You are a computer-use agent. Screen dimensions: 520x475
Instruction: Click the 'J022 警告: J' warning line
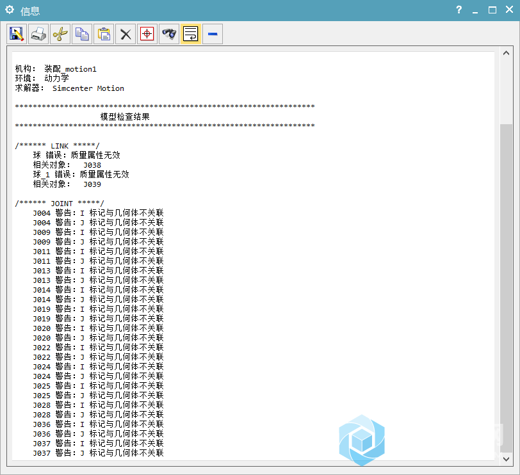(98, 357)
